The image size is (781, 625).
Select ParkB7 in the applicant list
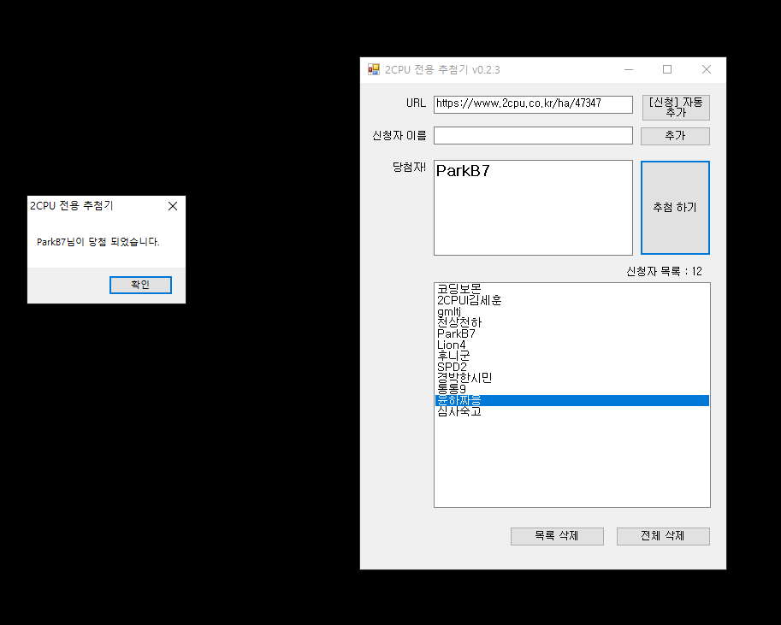point(571,333)
